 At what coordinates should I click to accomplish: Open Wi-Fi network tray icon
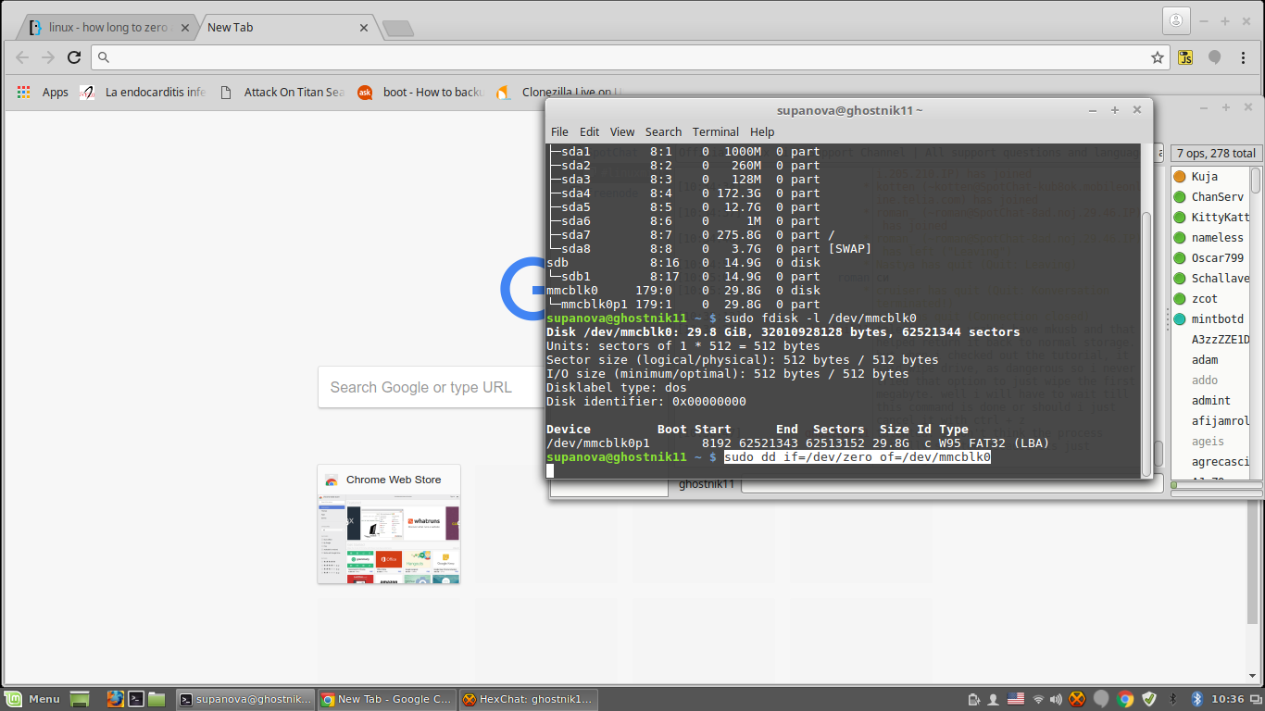[x=1039, y=699]
